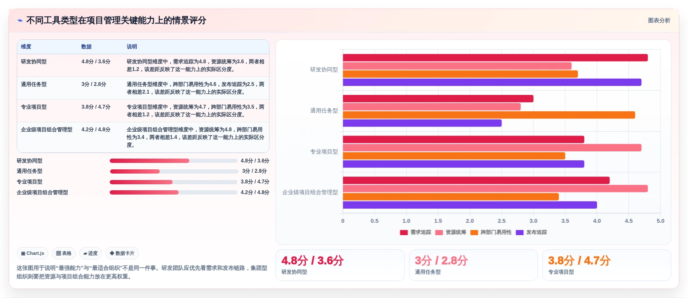
Task: Click the 研发协同型 progress bar
Action: click(x=173, y=161)
